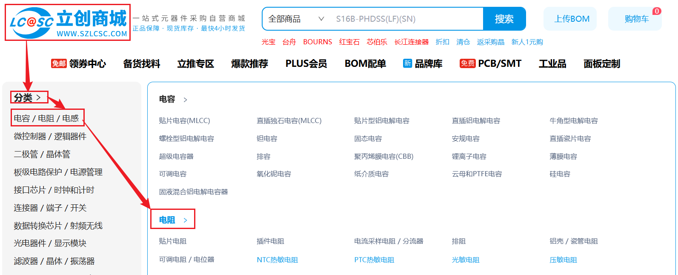Image resolution: width=678 pixels, height=275 pixels.
Task: Select 连接器 / 端子 / 开关 category
Action: pyautogui.click(x=50, y=208)
